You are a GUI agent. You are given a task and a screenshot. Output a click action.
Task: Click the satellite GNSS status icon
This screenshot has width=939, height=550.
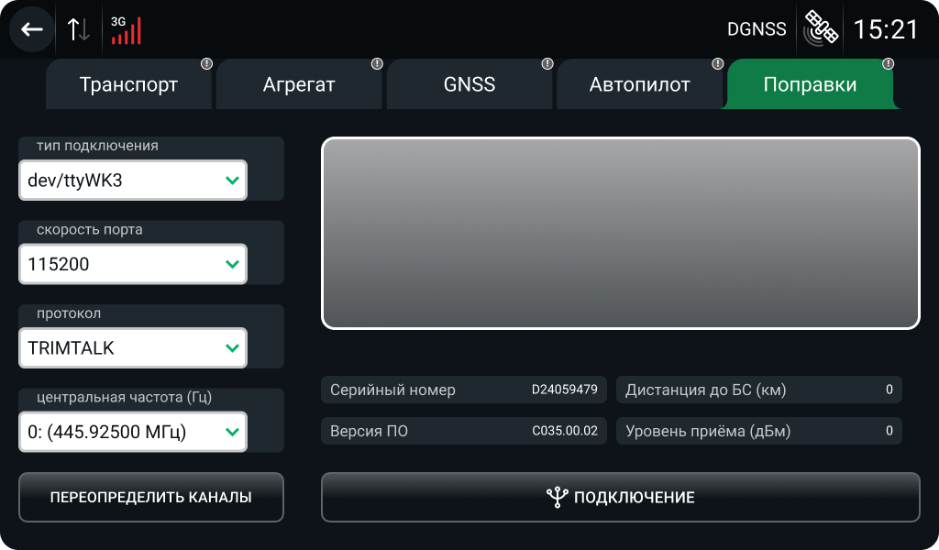pos(820,29)
